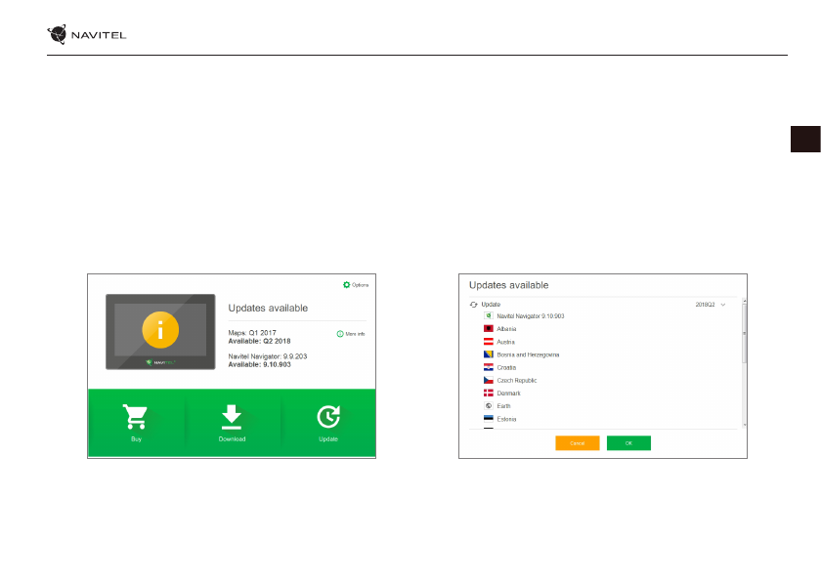Click the More info link

click(x=351, y=334)
